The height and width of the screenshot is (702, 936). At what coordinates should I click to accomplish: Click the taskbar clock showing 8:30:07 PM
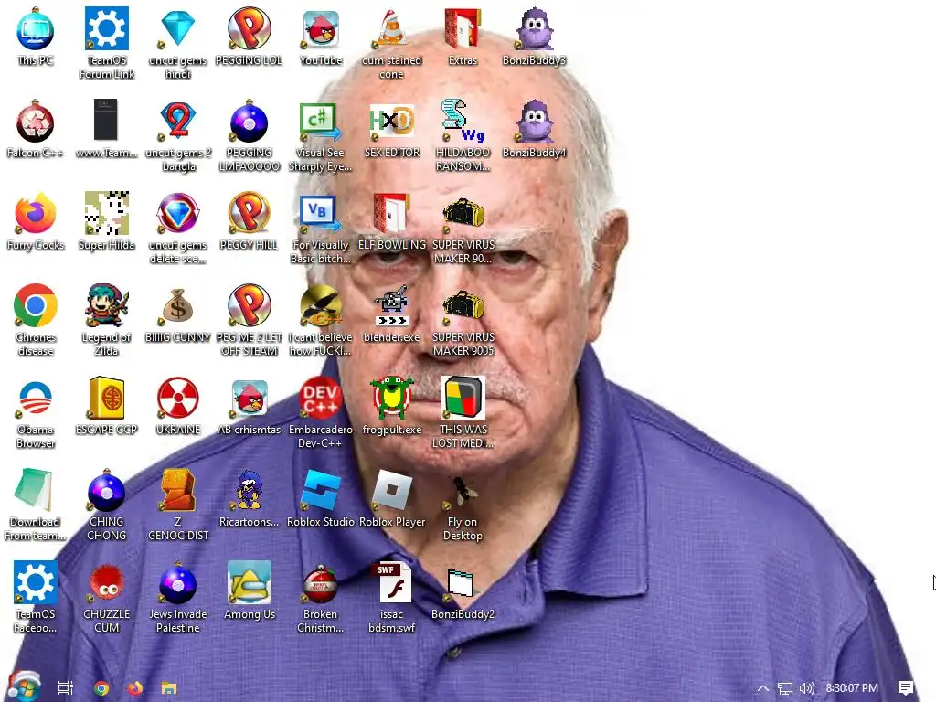[x=852, y=688]
